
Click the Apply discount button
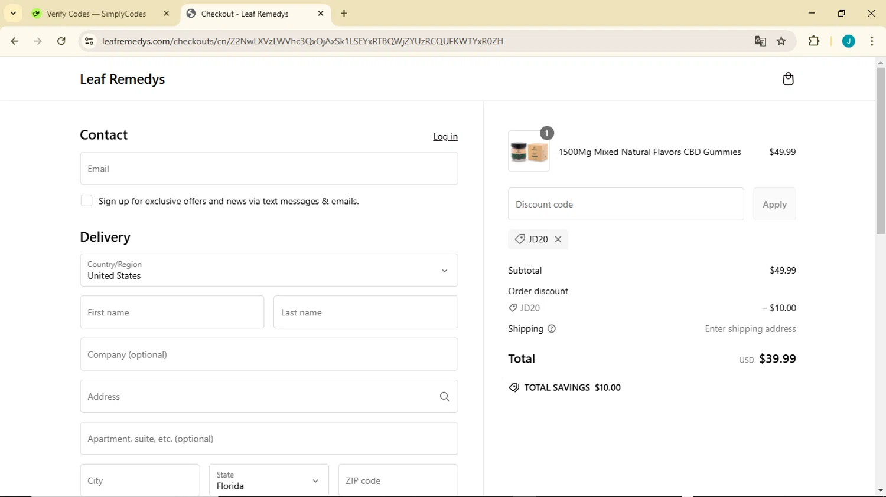tap(774, 204)
